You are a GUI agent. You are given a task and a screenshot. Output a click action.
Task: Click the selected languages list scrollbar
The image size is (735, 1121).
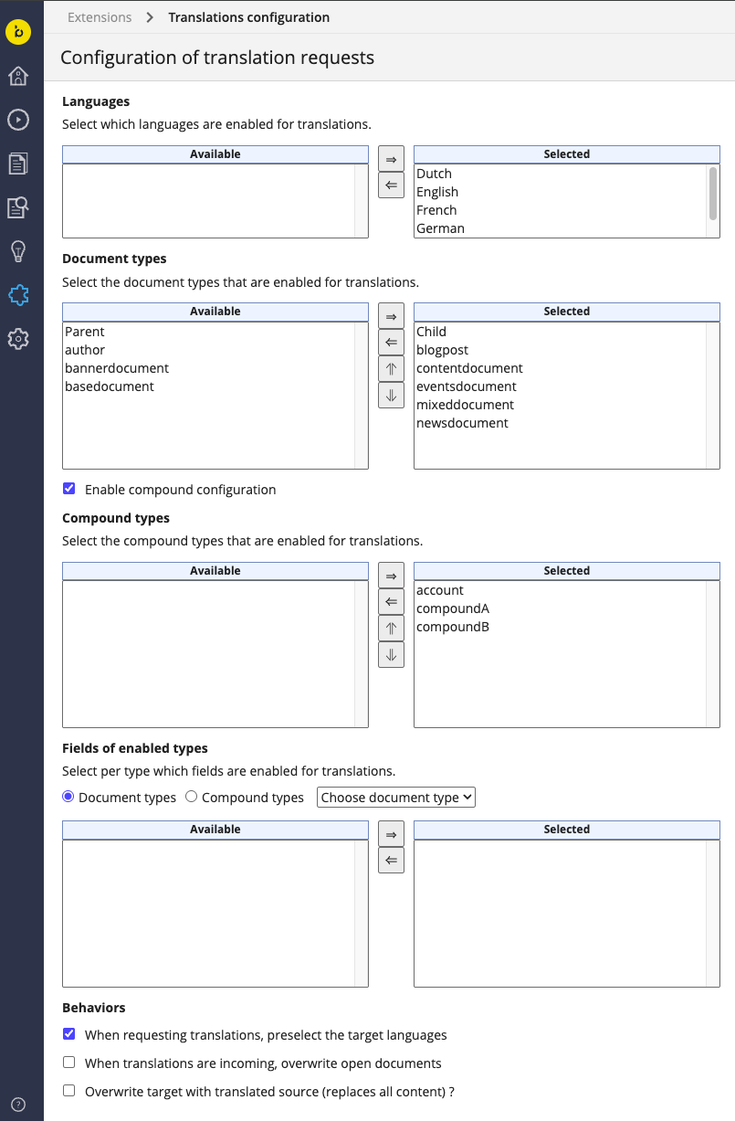[x=713, y=192]
